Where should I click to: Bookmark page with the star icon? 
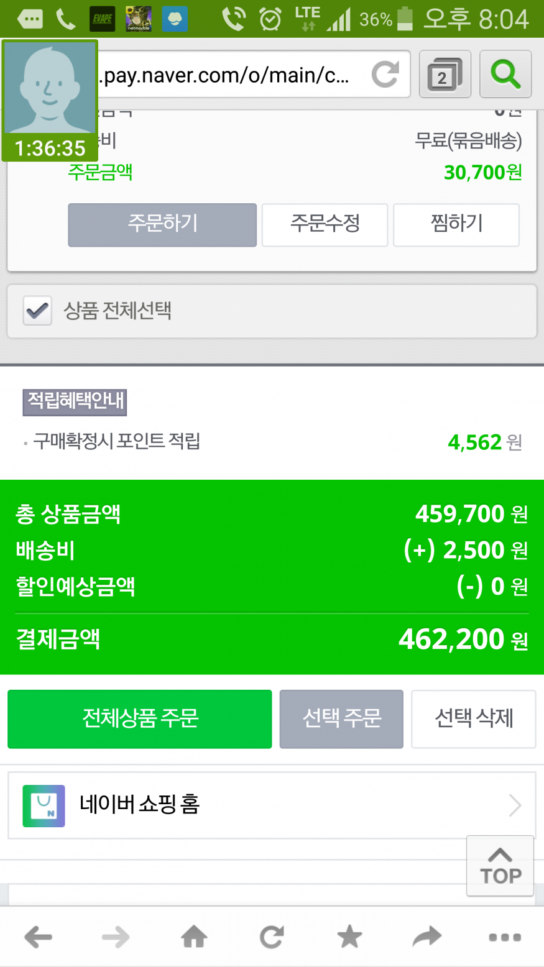349,937
